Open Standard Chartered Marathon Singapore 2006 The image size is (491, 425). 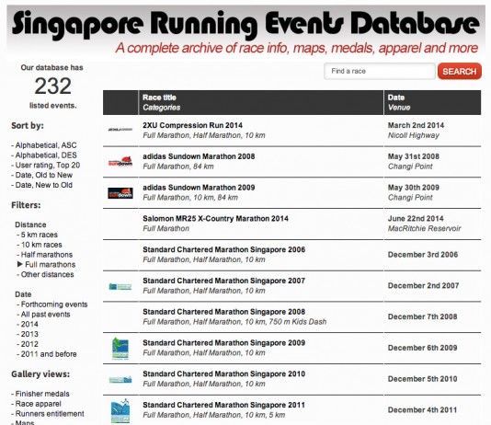click(224, 249)
